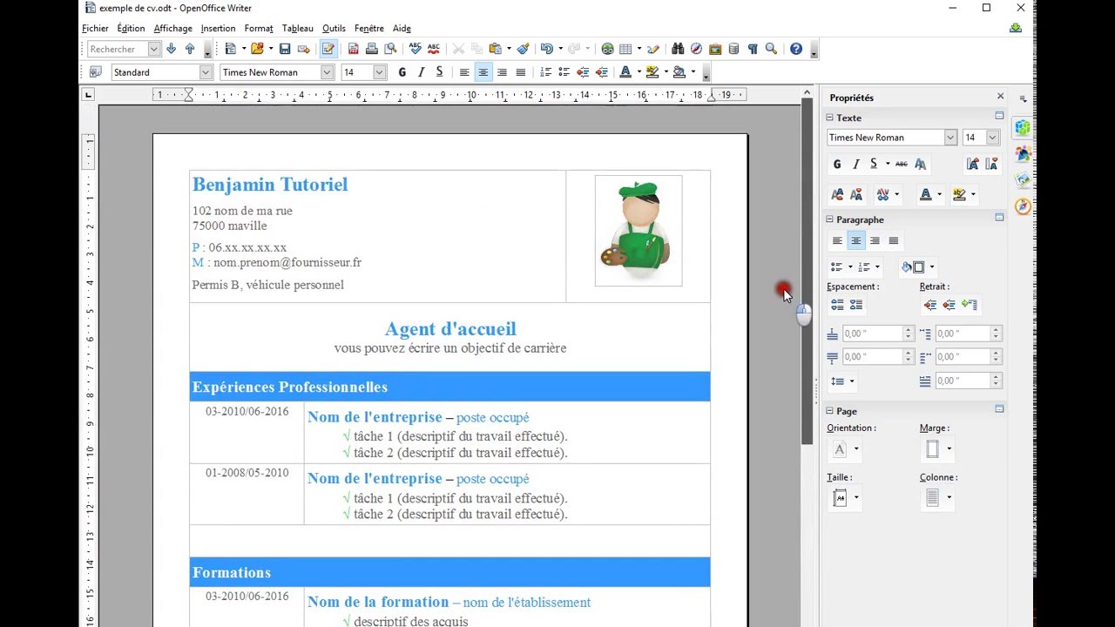The width and height of the screenshot is (1115, 627).
Task: Click Find Next down arrow beside Rechercher
Action: pos(171,49)
